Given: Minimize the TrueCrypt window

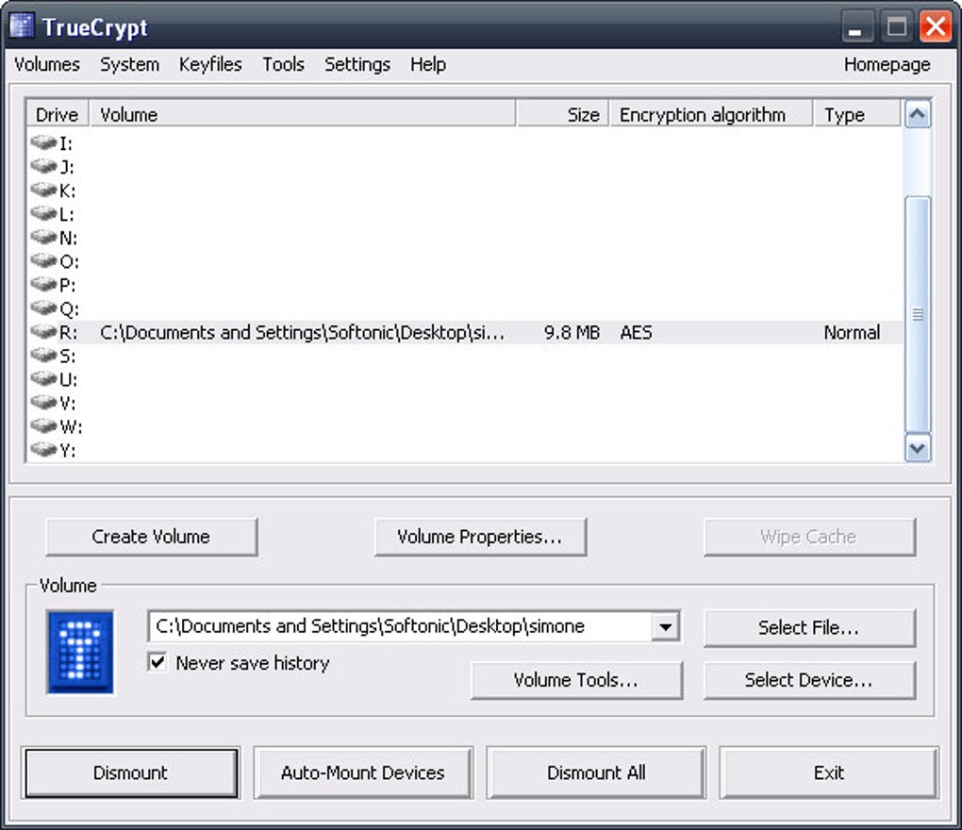Looking at the screenshot, I should (857, 27).
